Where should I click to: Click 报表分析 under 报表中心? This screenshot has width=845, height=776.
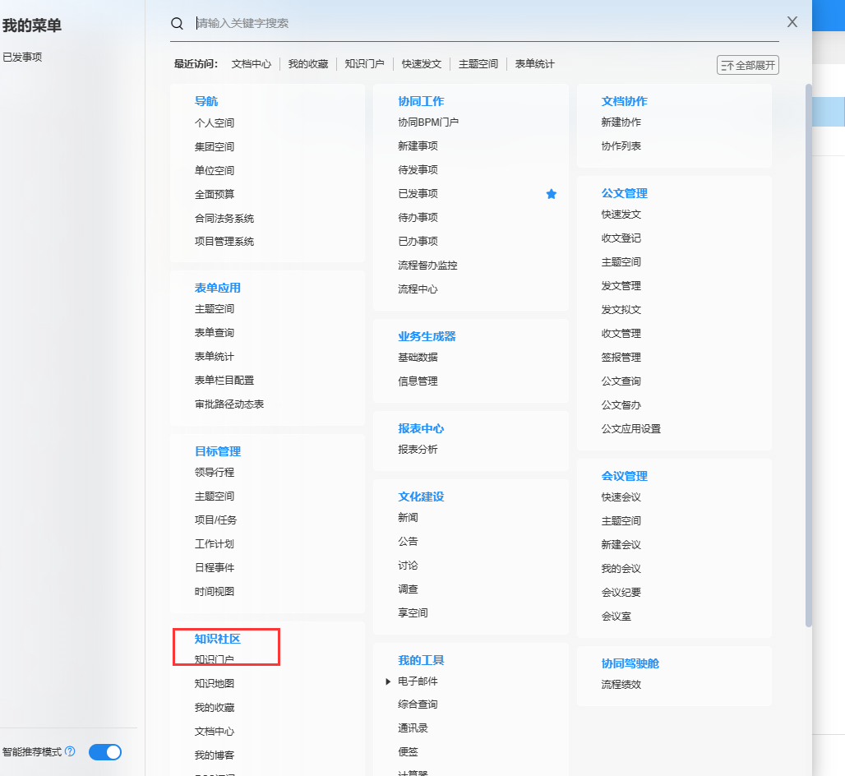[x=418, y=450]
